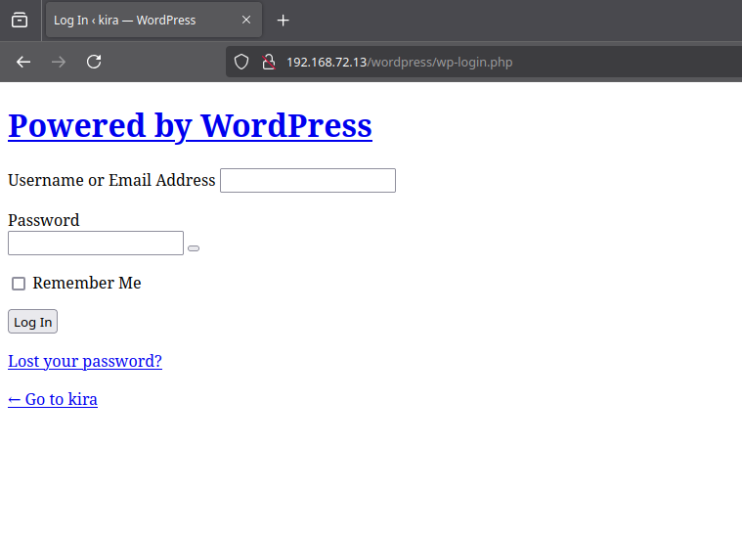Open a new tab with the plus button
This screenshot has width=742, height=535.
coord(283,21)
